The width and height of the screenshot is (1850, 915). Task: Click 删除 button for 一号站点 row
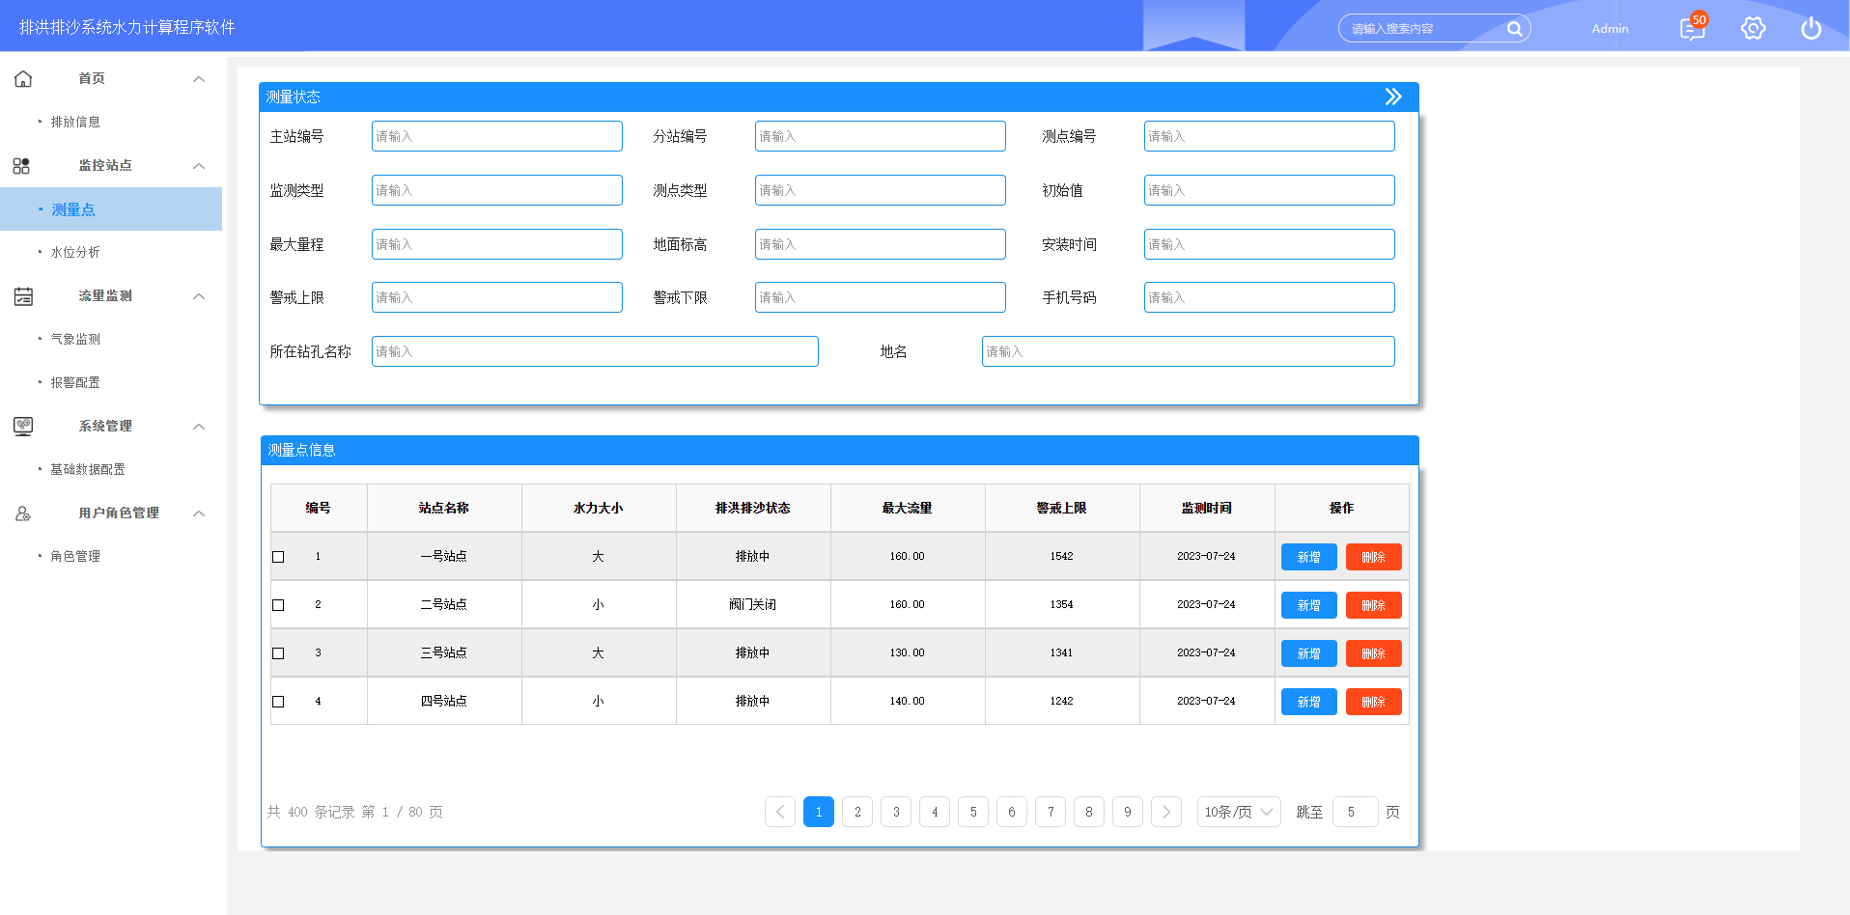(x=1374, y=557)
